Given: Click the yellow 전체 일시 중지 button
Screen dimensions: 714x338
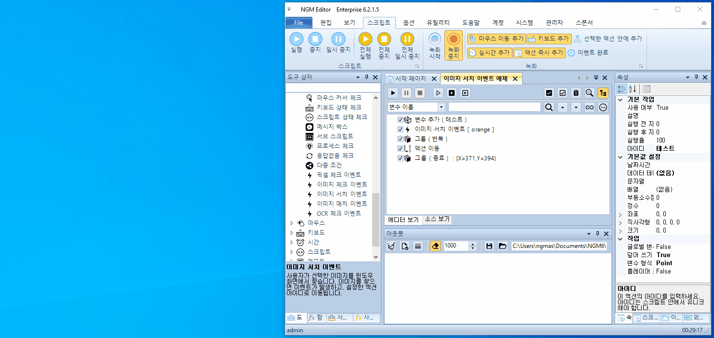Looking at the screenshot, I should [x=407, y=46].
